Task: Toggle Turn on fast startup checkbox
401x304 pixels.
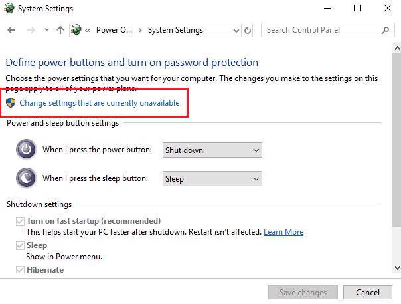Action: click(x=20, y=220)
